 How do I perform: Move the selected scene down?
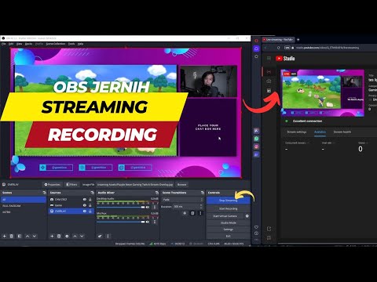coord(35,236)
